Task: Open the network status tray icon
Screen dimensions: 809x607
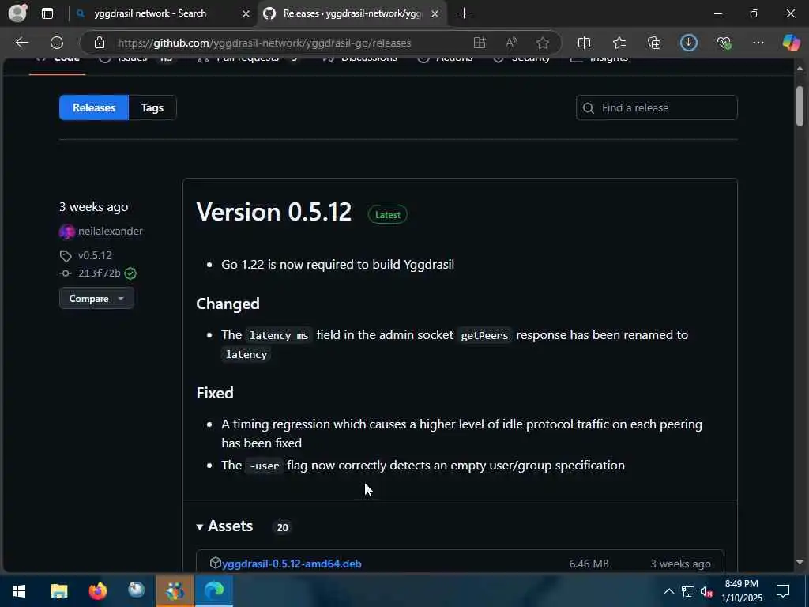Action: click(687, 591)
